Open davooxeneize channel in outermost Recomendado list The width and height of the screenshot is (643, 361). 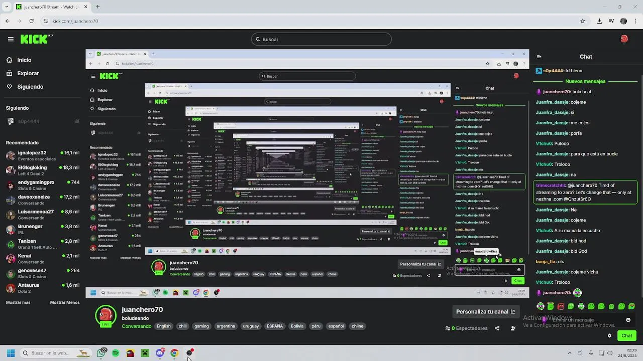coord(43,200)
